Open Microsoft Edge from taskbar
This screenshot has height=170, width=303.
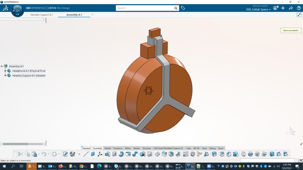(99, 166)
